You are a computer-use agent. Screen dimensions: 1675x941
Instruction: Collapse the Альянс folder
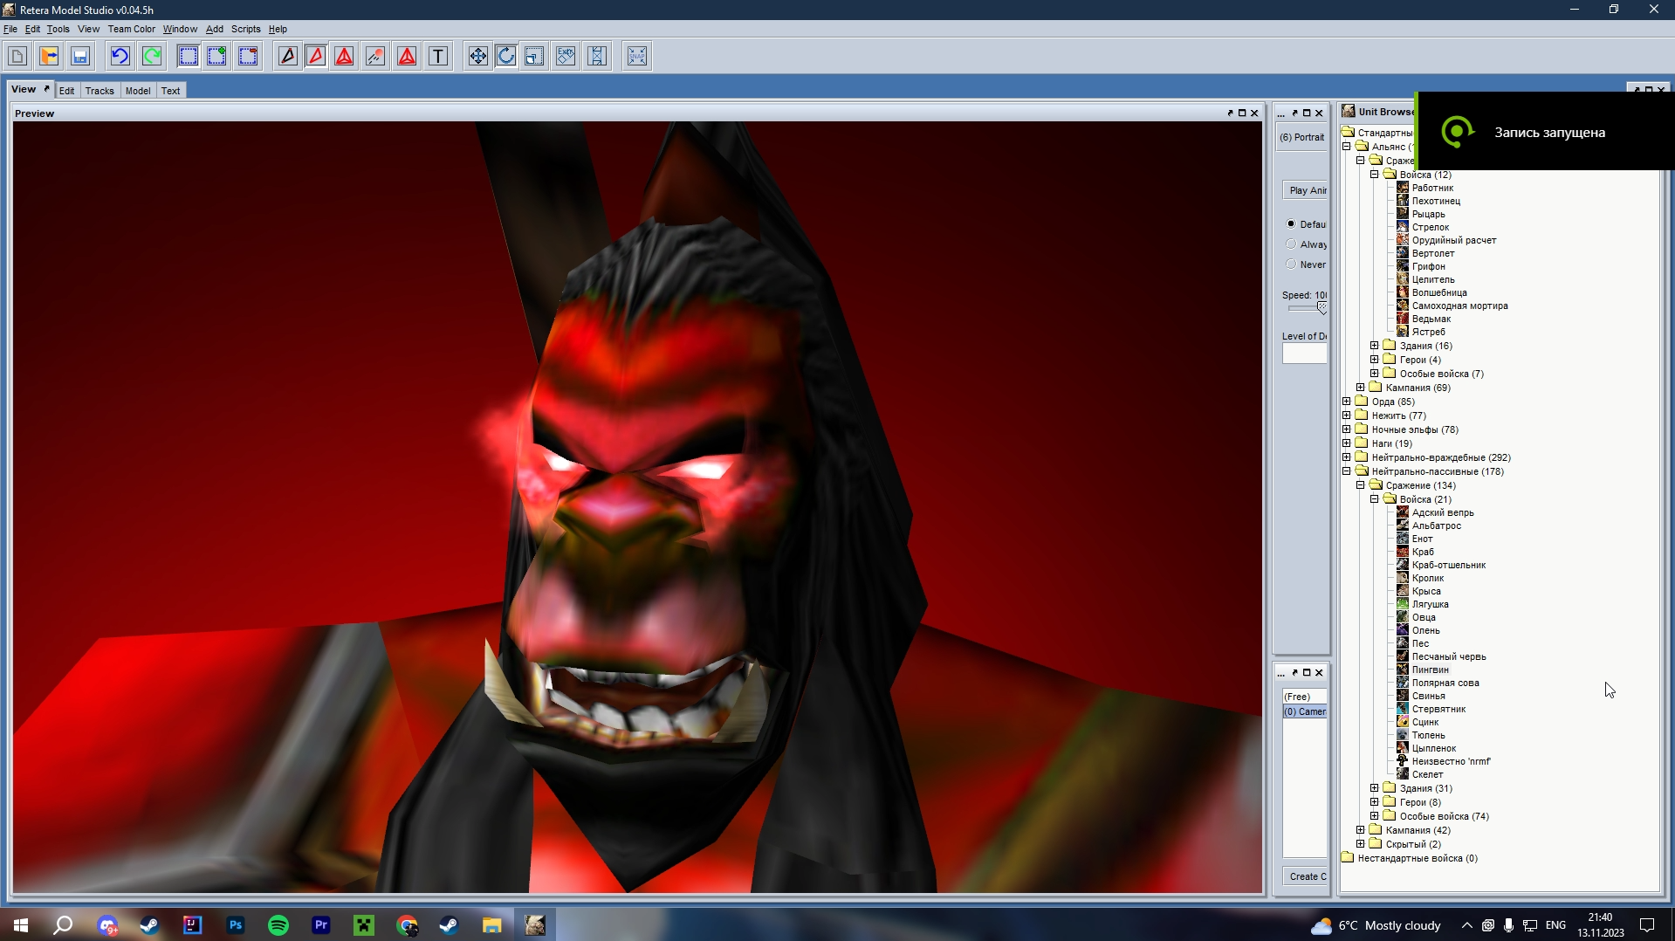(1347, 147)
